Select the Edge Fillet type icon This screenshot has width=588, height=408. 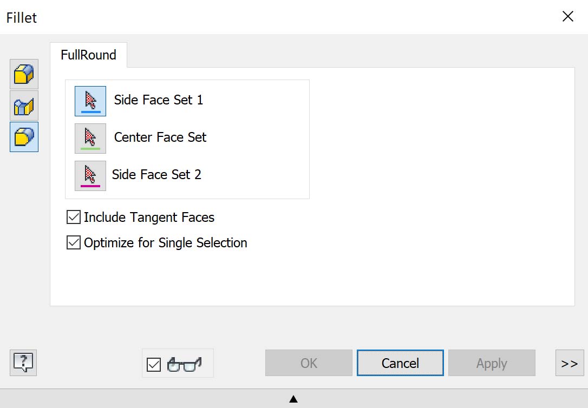point(24,74)
